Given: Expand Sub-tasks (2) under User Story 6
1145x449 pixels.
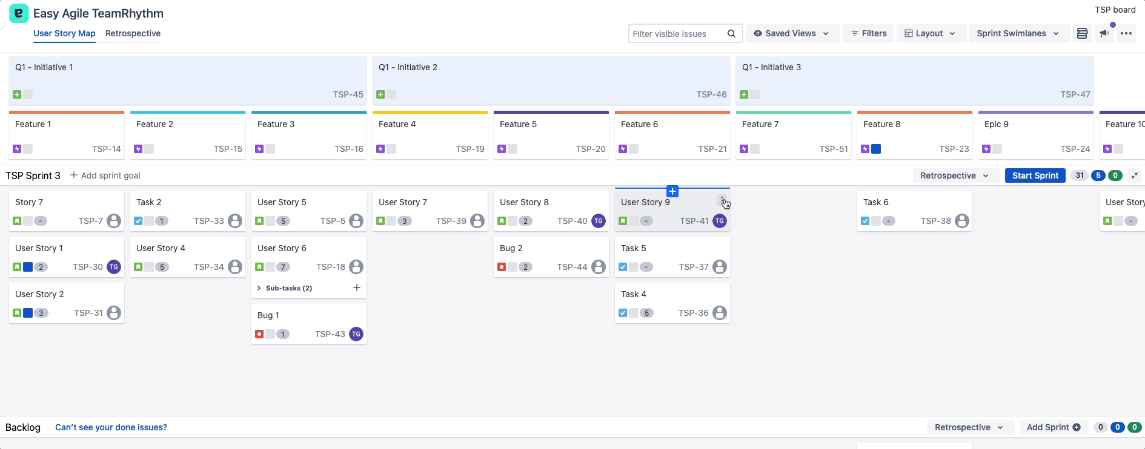Looking at the screenshot, I should 285,288.
